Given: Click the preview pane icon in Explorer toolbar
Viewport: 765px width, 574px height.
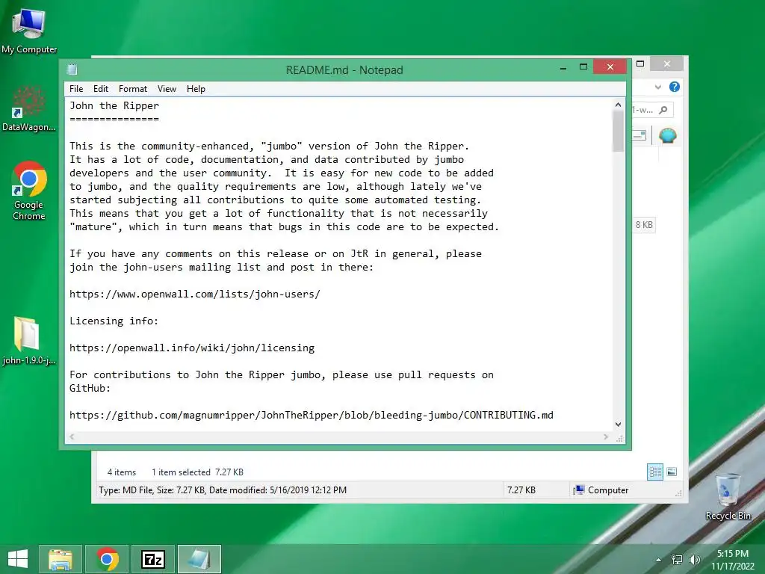Looking at the screenshot, I should coord(639,135).
